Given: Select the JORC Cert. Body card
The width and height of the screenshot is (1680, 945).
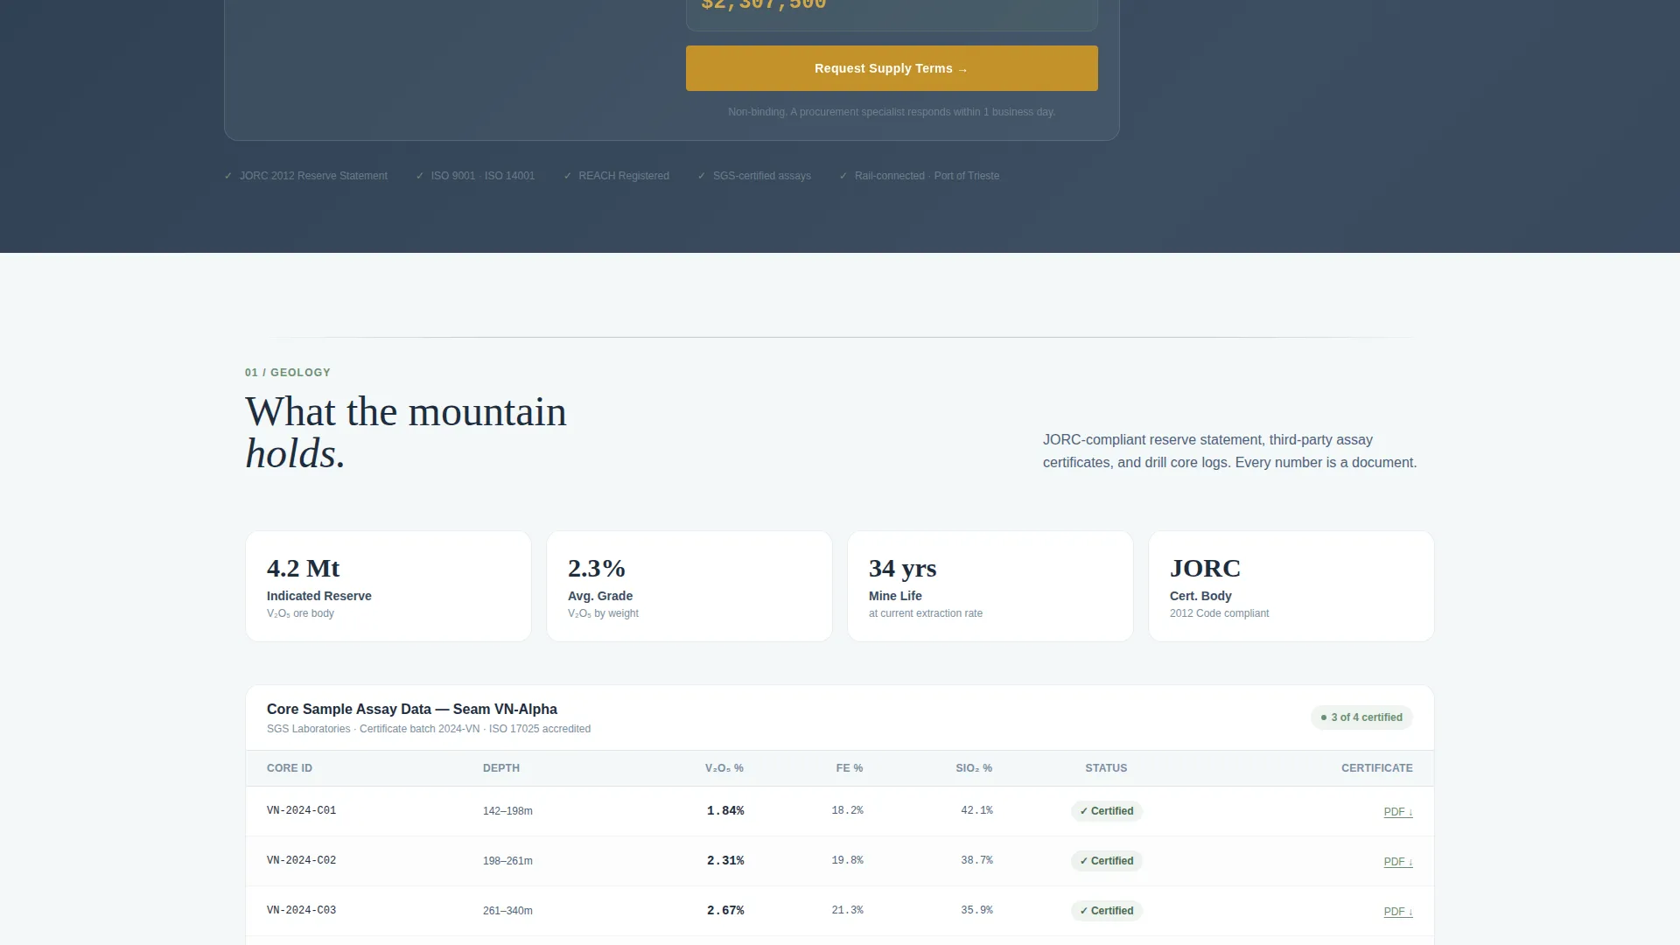Looking at the screenshot, I should click(x=1291, y=586).
